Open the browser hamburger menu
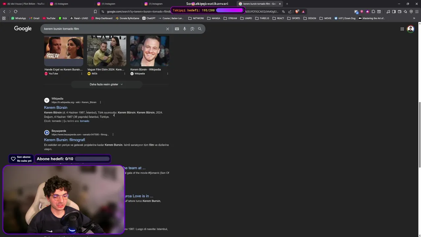The image size is (421, 237). [417, 12]
